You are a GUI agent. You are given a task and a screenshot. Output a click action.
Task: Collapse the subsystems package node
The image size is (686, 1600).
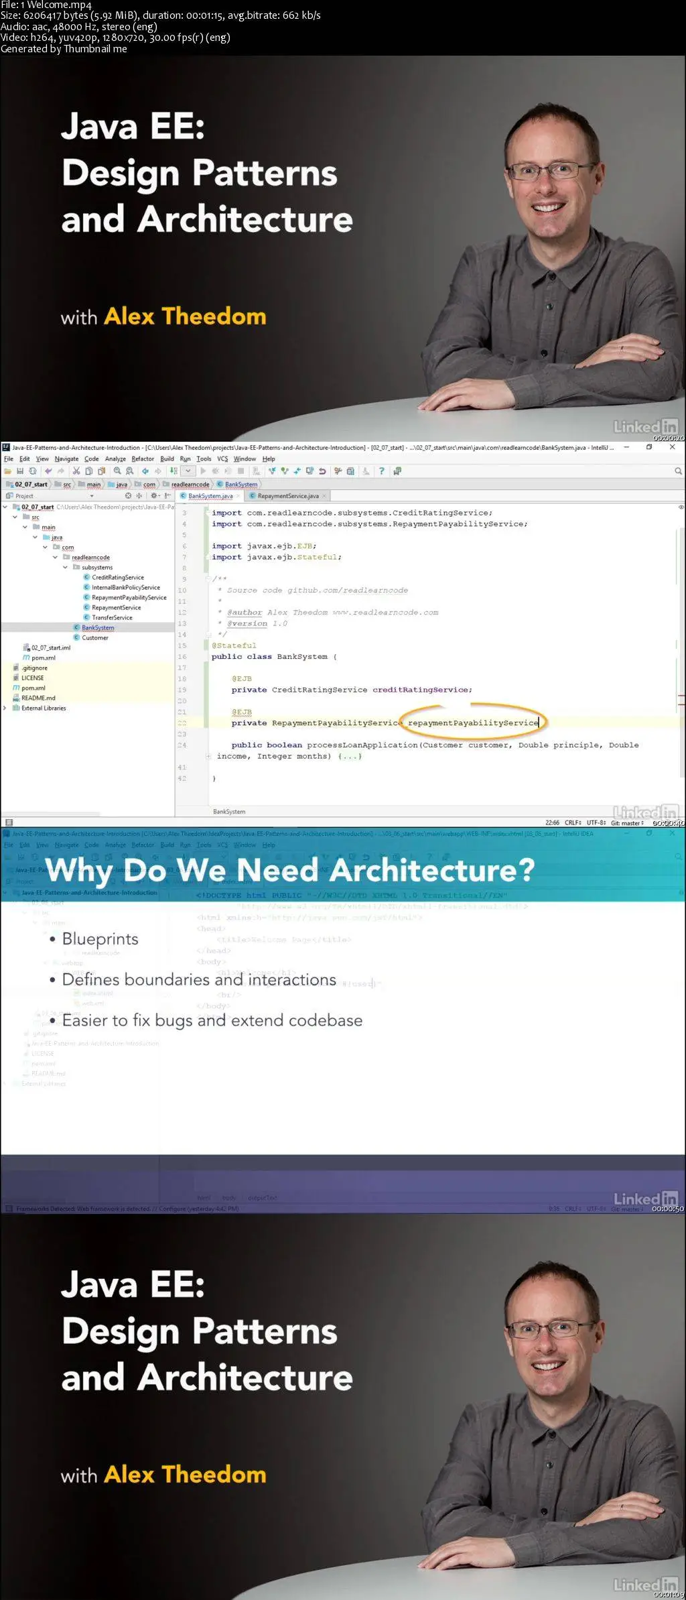point(66,567)
